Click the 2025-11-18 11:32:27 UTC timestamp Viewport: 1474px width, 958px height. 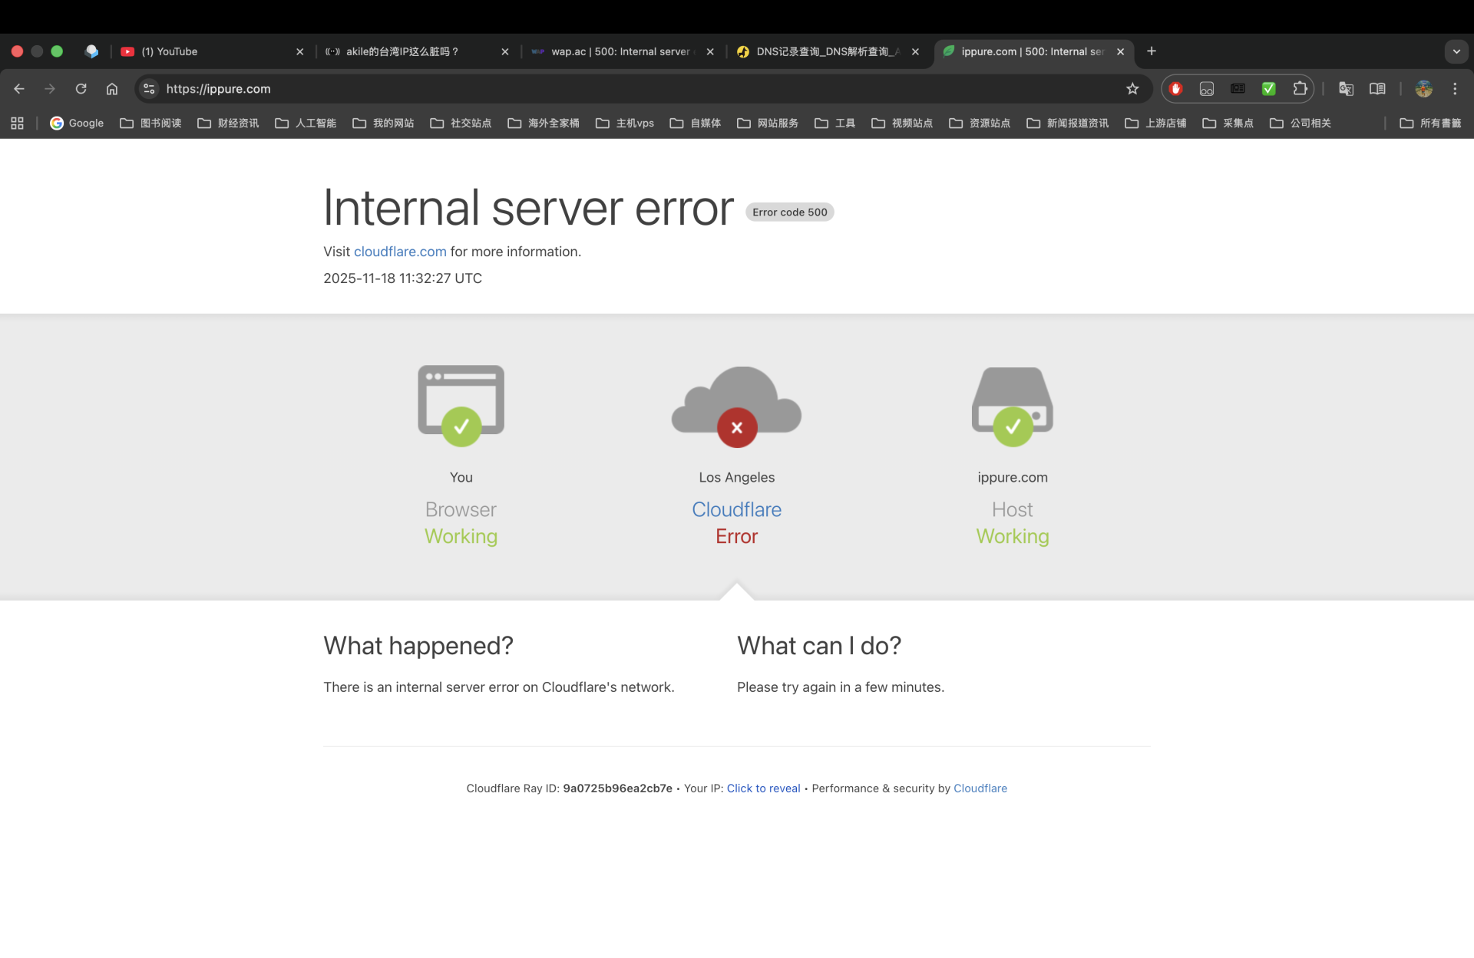(x=402, y=278)
